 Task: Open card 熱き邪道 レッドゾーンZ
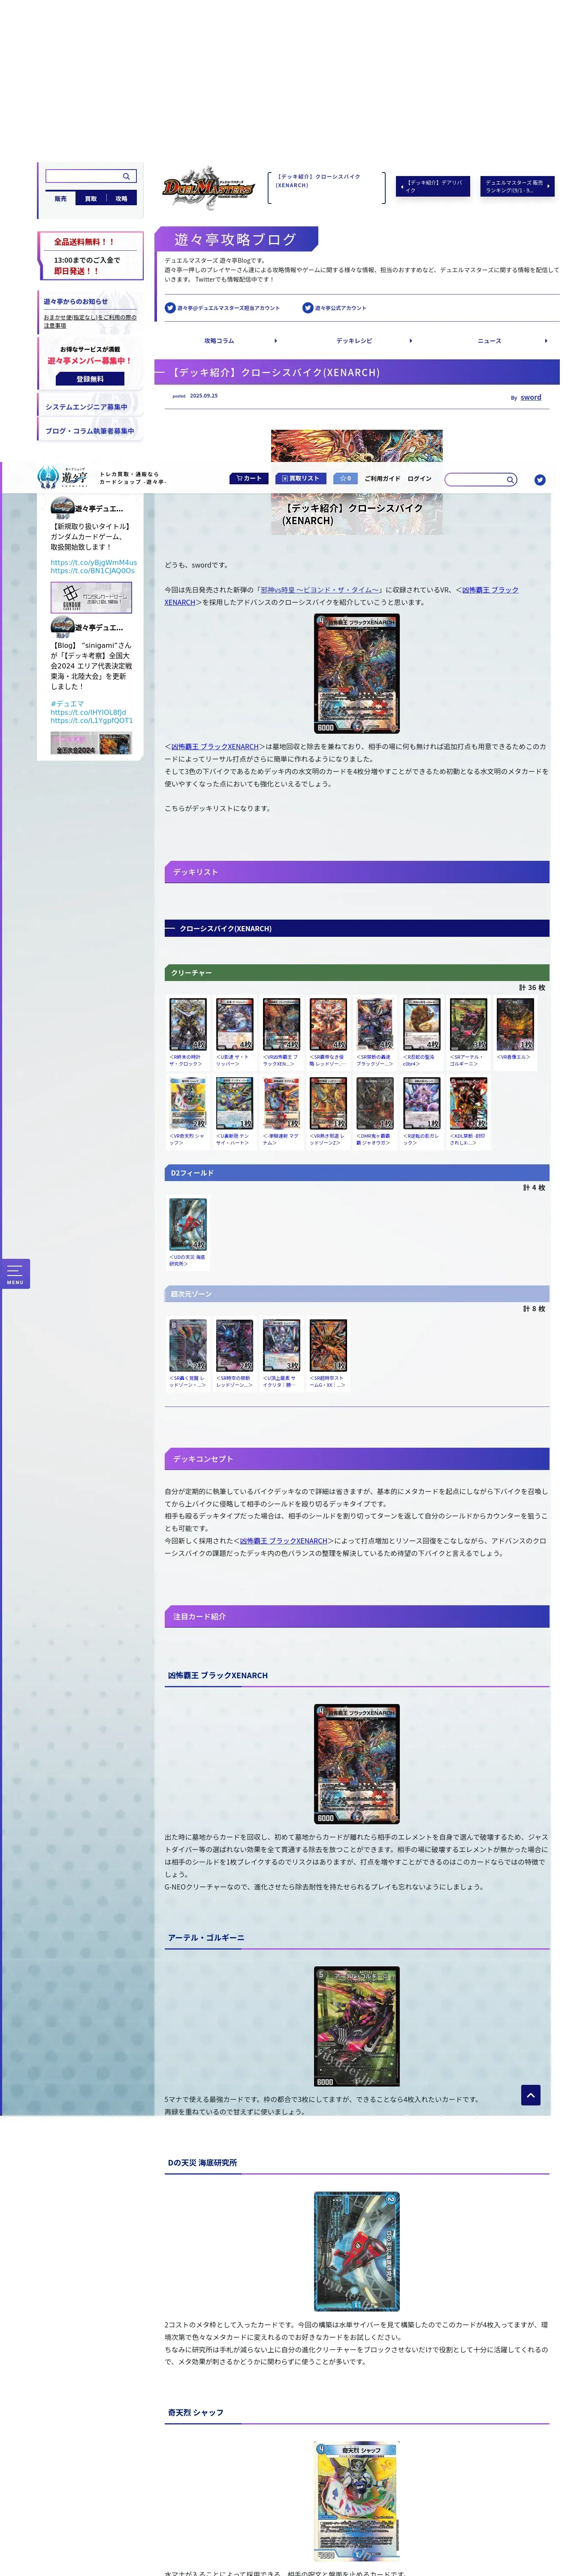tap(328, 1104)
